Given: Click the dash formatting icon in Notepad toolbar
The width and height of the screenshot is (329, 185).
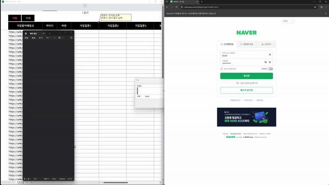Looking at the screenshot, I should 54,38.
